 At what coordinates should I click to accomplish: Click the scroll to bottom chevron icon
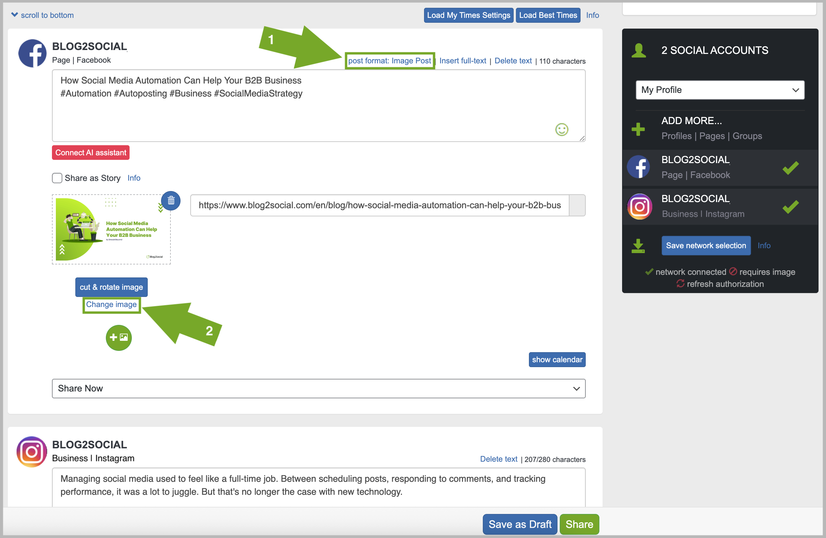pyautogui.click(x=14, y=15)
